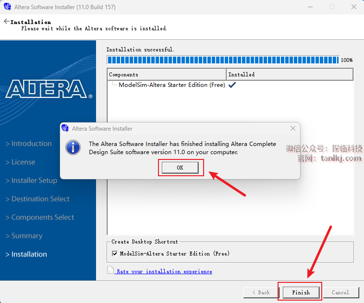Close the Altera Software Installer popup dialog

point(293,128)
